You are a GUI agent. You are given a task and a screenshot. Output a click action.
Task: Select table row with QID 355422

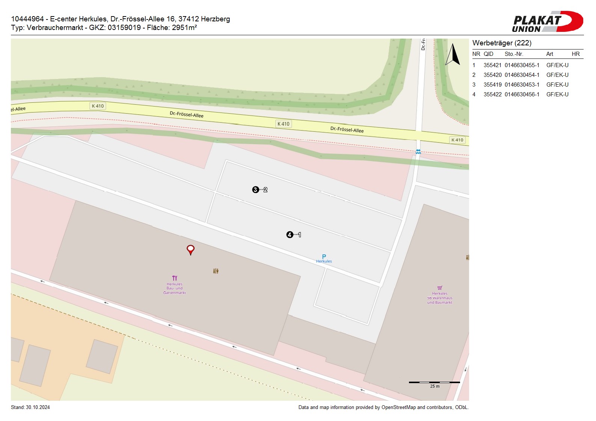point(520,94)
